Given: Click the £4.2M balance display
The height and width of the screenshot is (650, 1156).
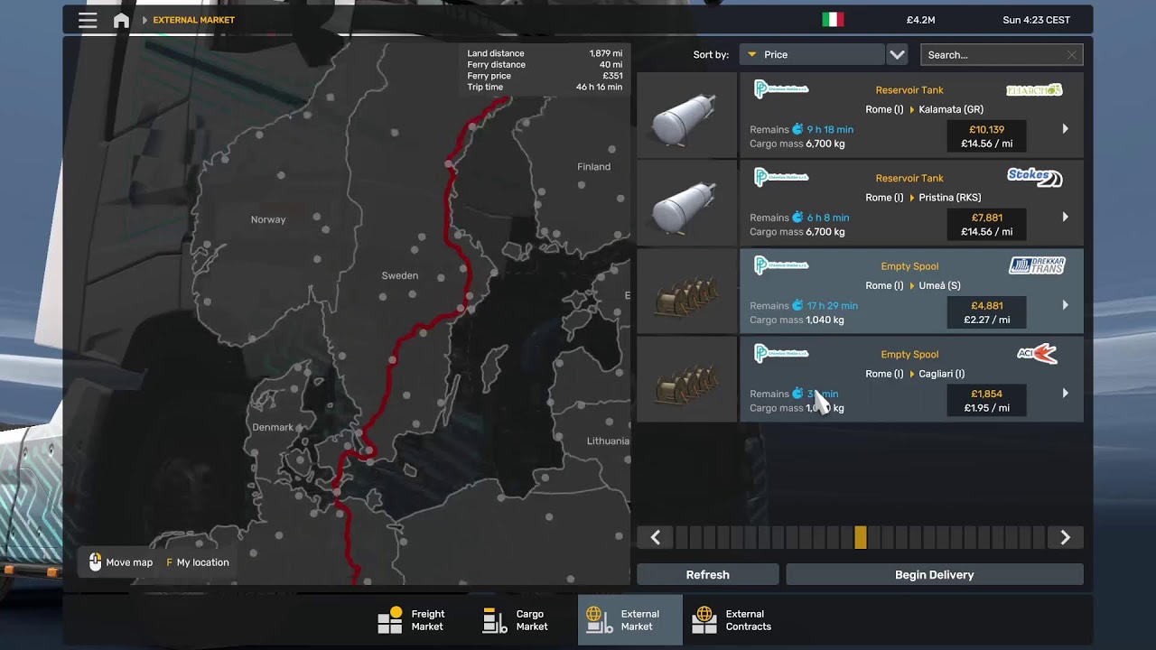Looking at the screenshot, I should [x=920, y=20].
